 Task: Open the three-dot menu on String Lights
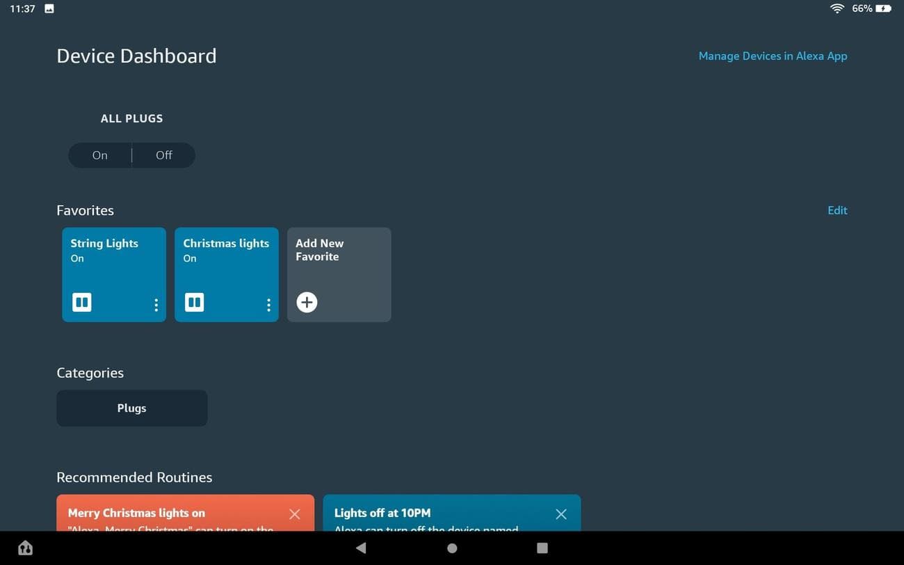156,305
